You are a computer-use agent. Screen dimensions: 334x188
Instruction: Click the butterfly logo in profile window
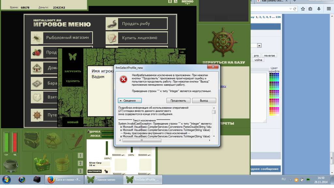73,57
